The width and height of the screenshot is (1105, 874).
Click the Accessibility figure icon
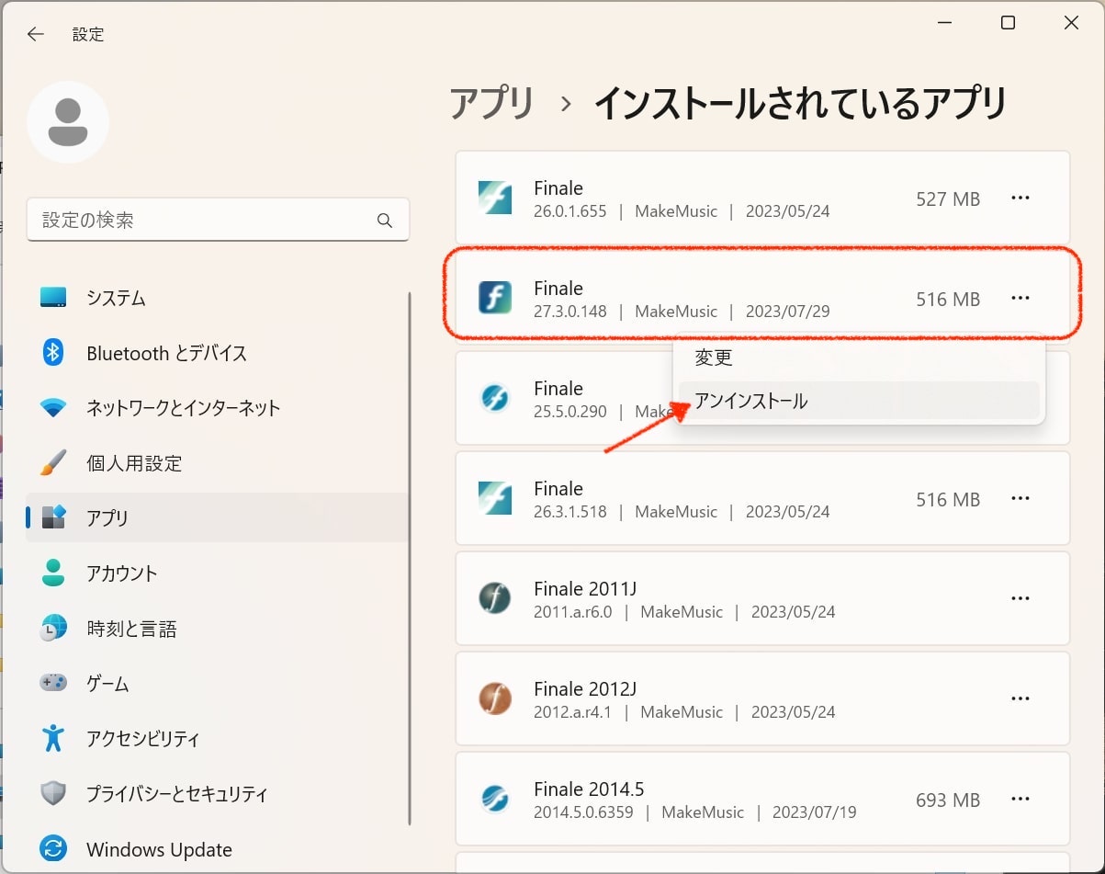click(53, 738)
